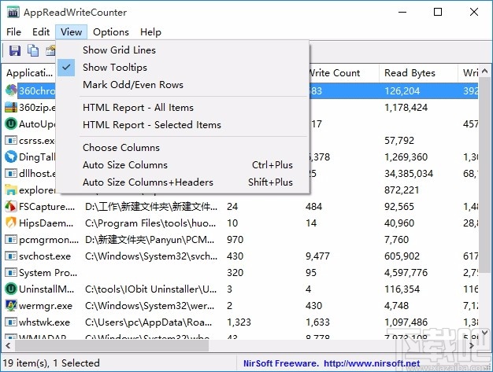Open Choose Columns dialog
The width and height of the screenshot is (493, 372).
click(x=183, y=148)
